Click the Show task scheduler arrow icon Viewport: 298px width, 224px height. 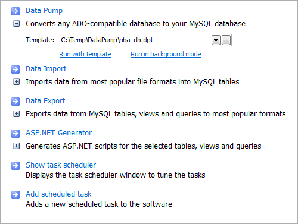(x=15, y=166)
